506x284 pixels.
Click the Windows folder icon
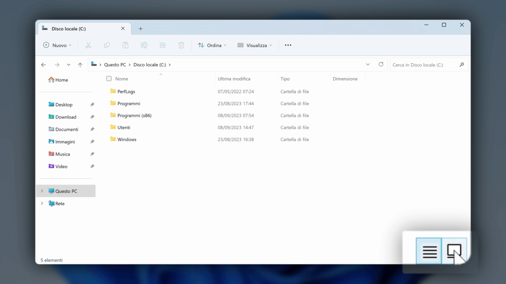[x=113, y=139]
